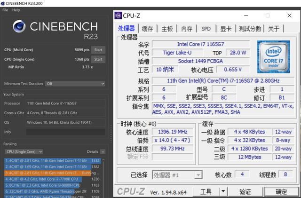
Task: Click the 4 x 1280 KBytes L2 cache value
Action: (250, 149)
